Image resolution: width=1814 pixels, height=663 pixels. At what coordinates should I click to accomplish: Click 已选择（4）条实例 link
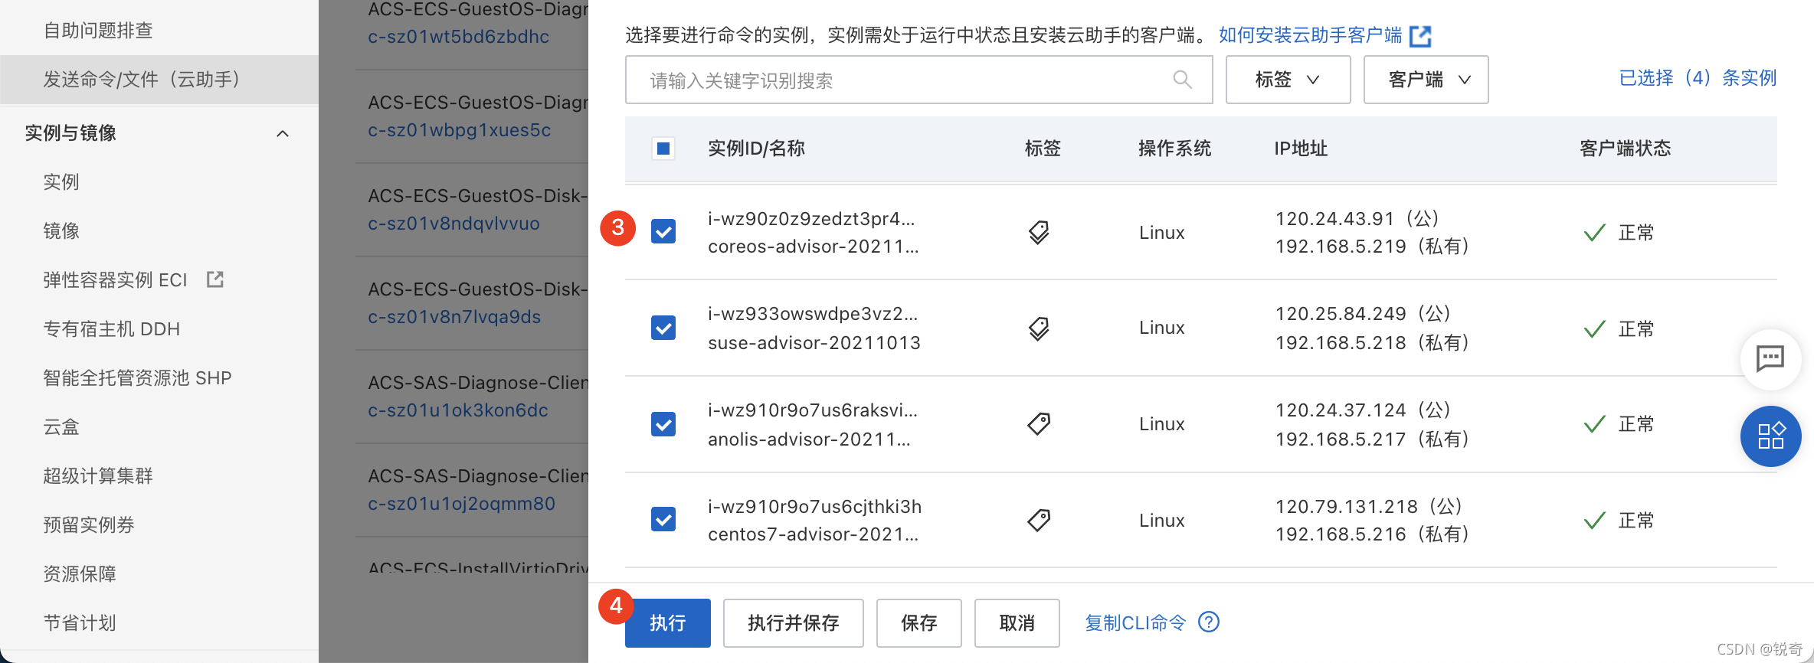click(x=1698, y=78)
